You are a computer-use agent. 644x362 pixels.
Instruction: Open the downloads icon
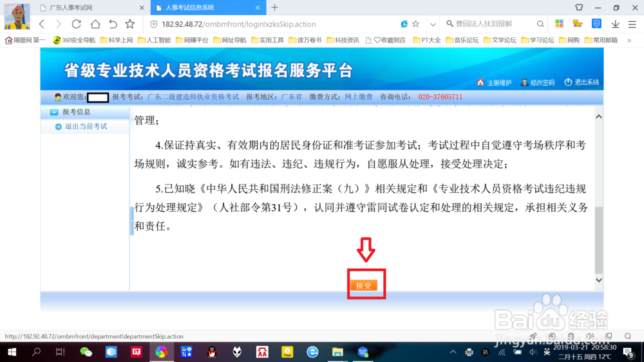tap(615, 24)
